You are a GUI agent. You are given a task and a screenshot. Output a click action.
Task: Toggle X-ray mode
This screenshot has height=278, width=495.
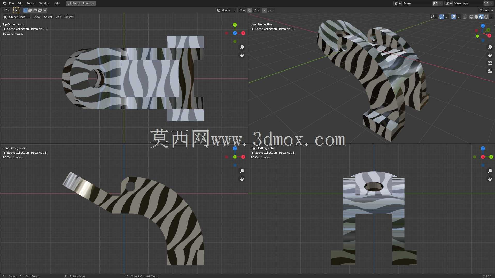point(465,17)
